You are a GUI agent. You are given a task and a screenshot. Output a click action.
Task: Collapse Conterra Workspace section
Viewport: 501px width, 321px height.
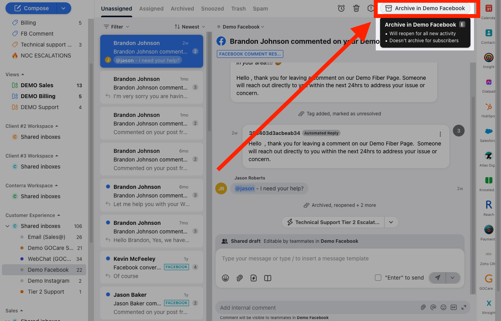(31, 185)
